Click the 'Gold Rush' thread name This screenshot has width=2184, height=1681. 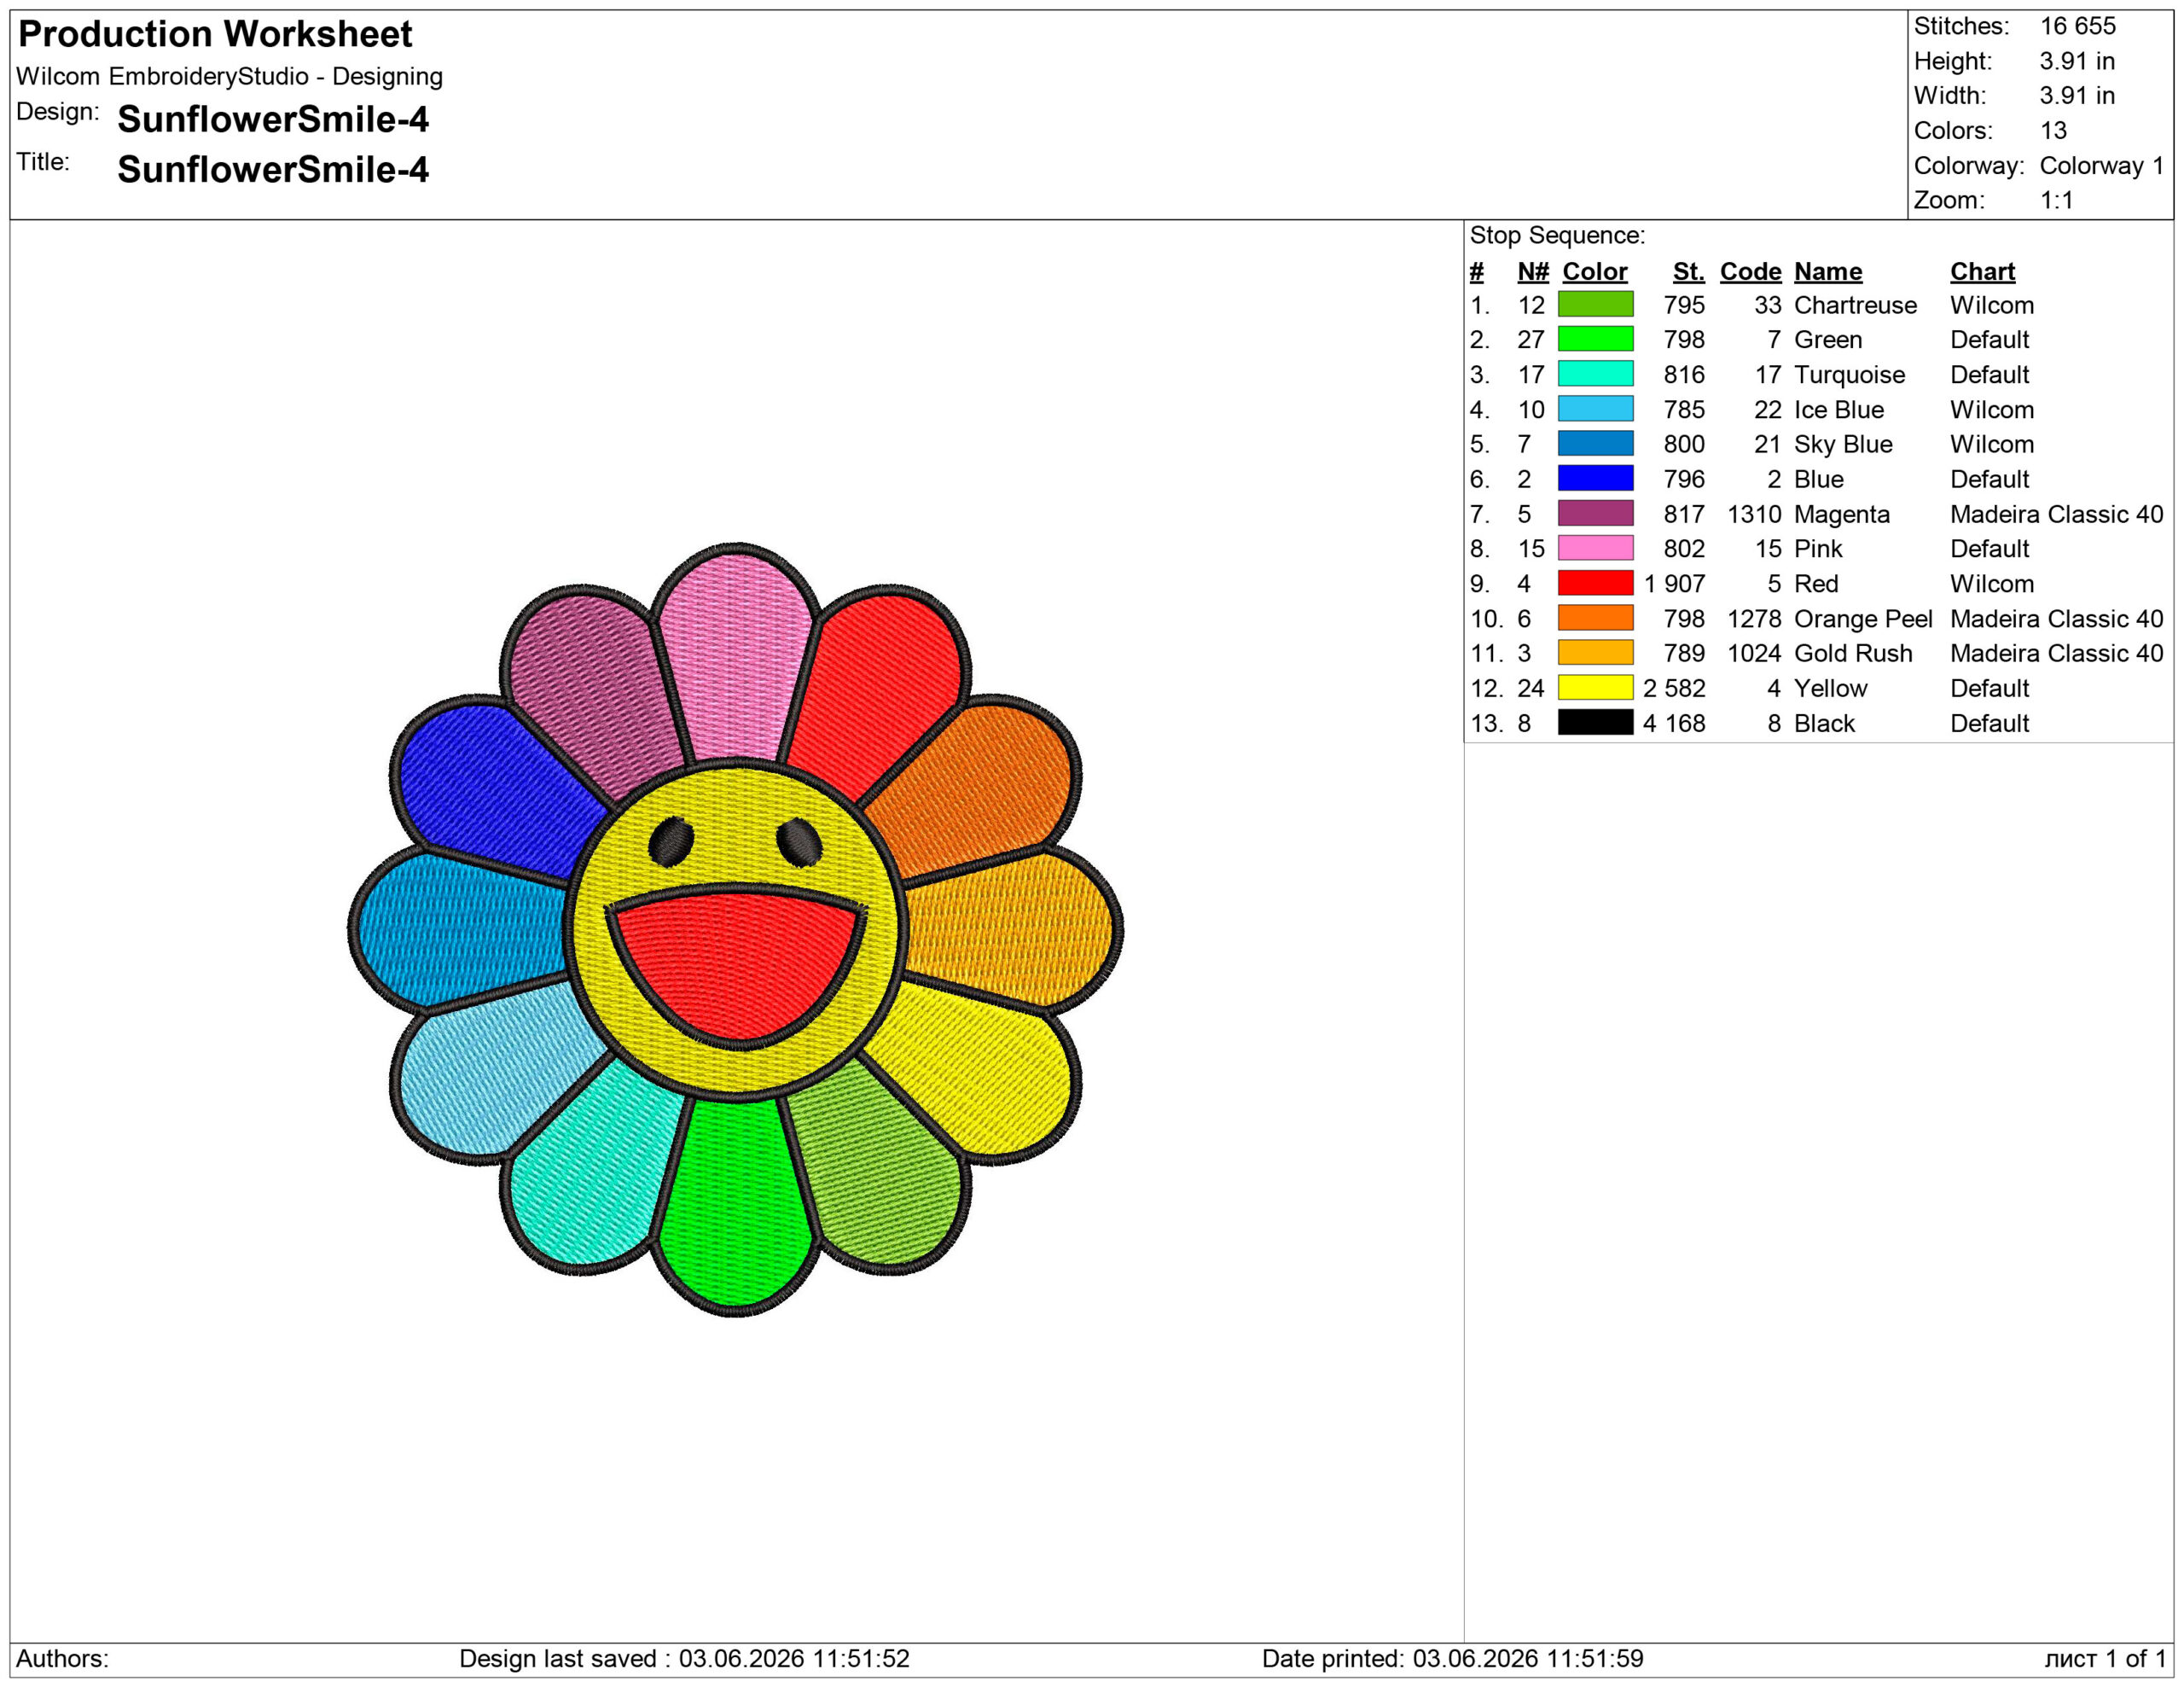point(1853,653)
